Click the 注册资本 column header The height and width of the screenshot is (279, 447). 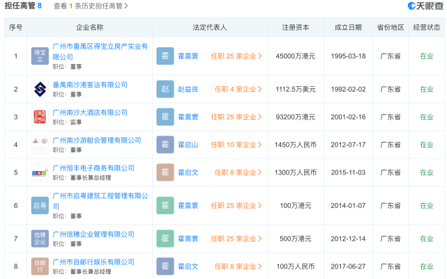pyautogui.click(x=296, y=27)
